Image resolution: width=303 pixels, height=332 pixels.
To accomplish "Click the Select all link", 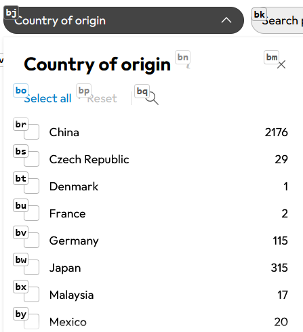I will [x=47, y=98].
